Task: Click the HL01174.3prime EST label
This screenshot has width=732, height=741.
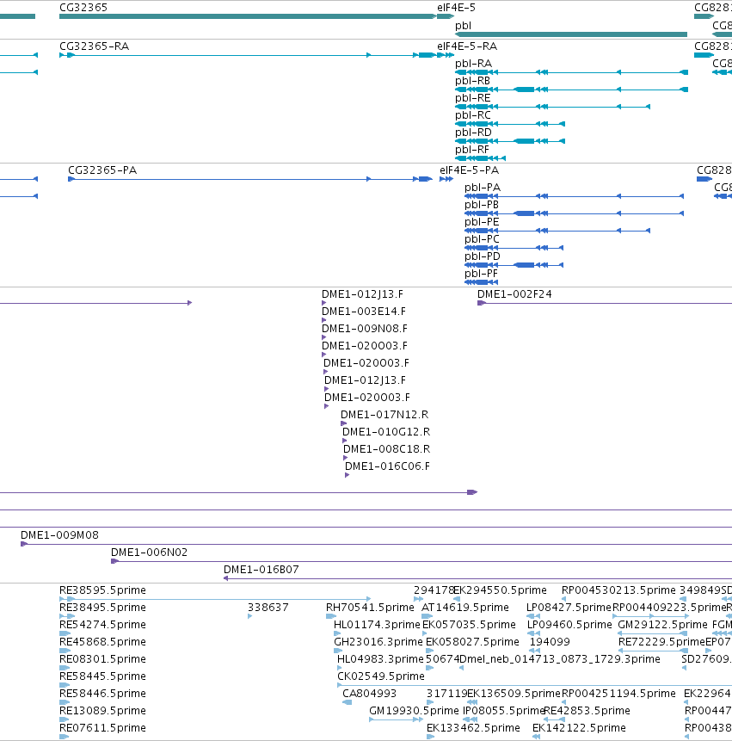Action: [x=377, y=625]
